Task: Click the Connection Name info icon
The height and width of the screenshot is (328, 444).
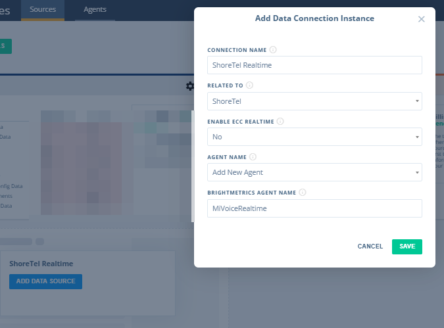Action: point(273,50)
